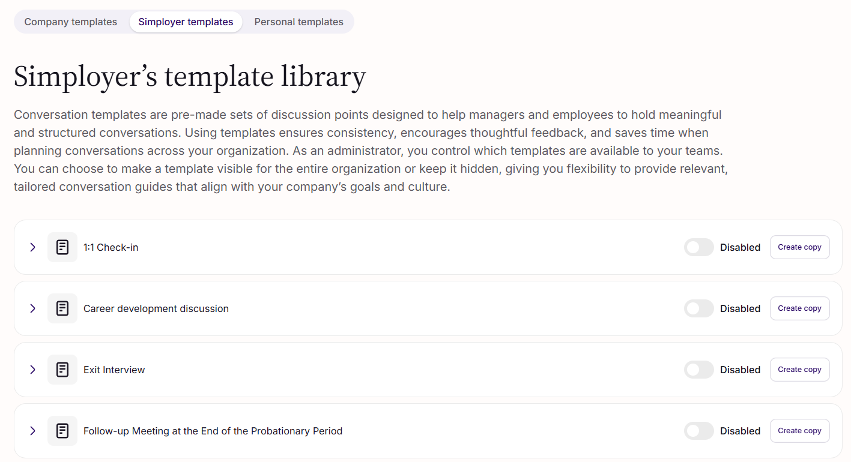
Task: Turn on the Probationary Period follow-up toggle
Action: click(x=699, y=431)
